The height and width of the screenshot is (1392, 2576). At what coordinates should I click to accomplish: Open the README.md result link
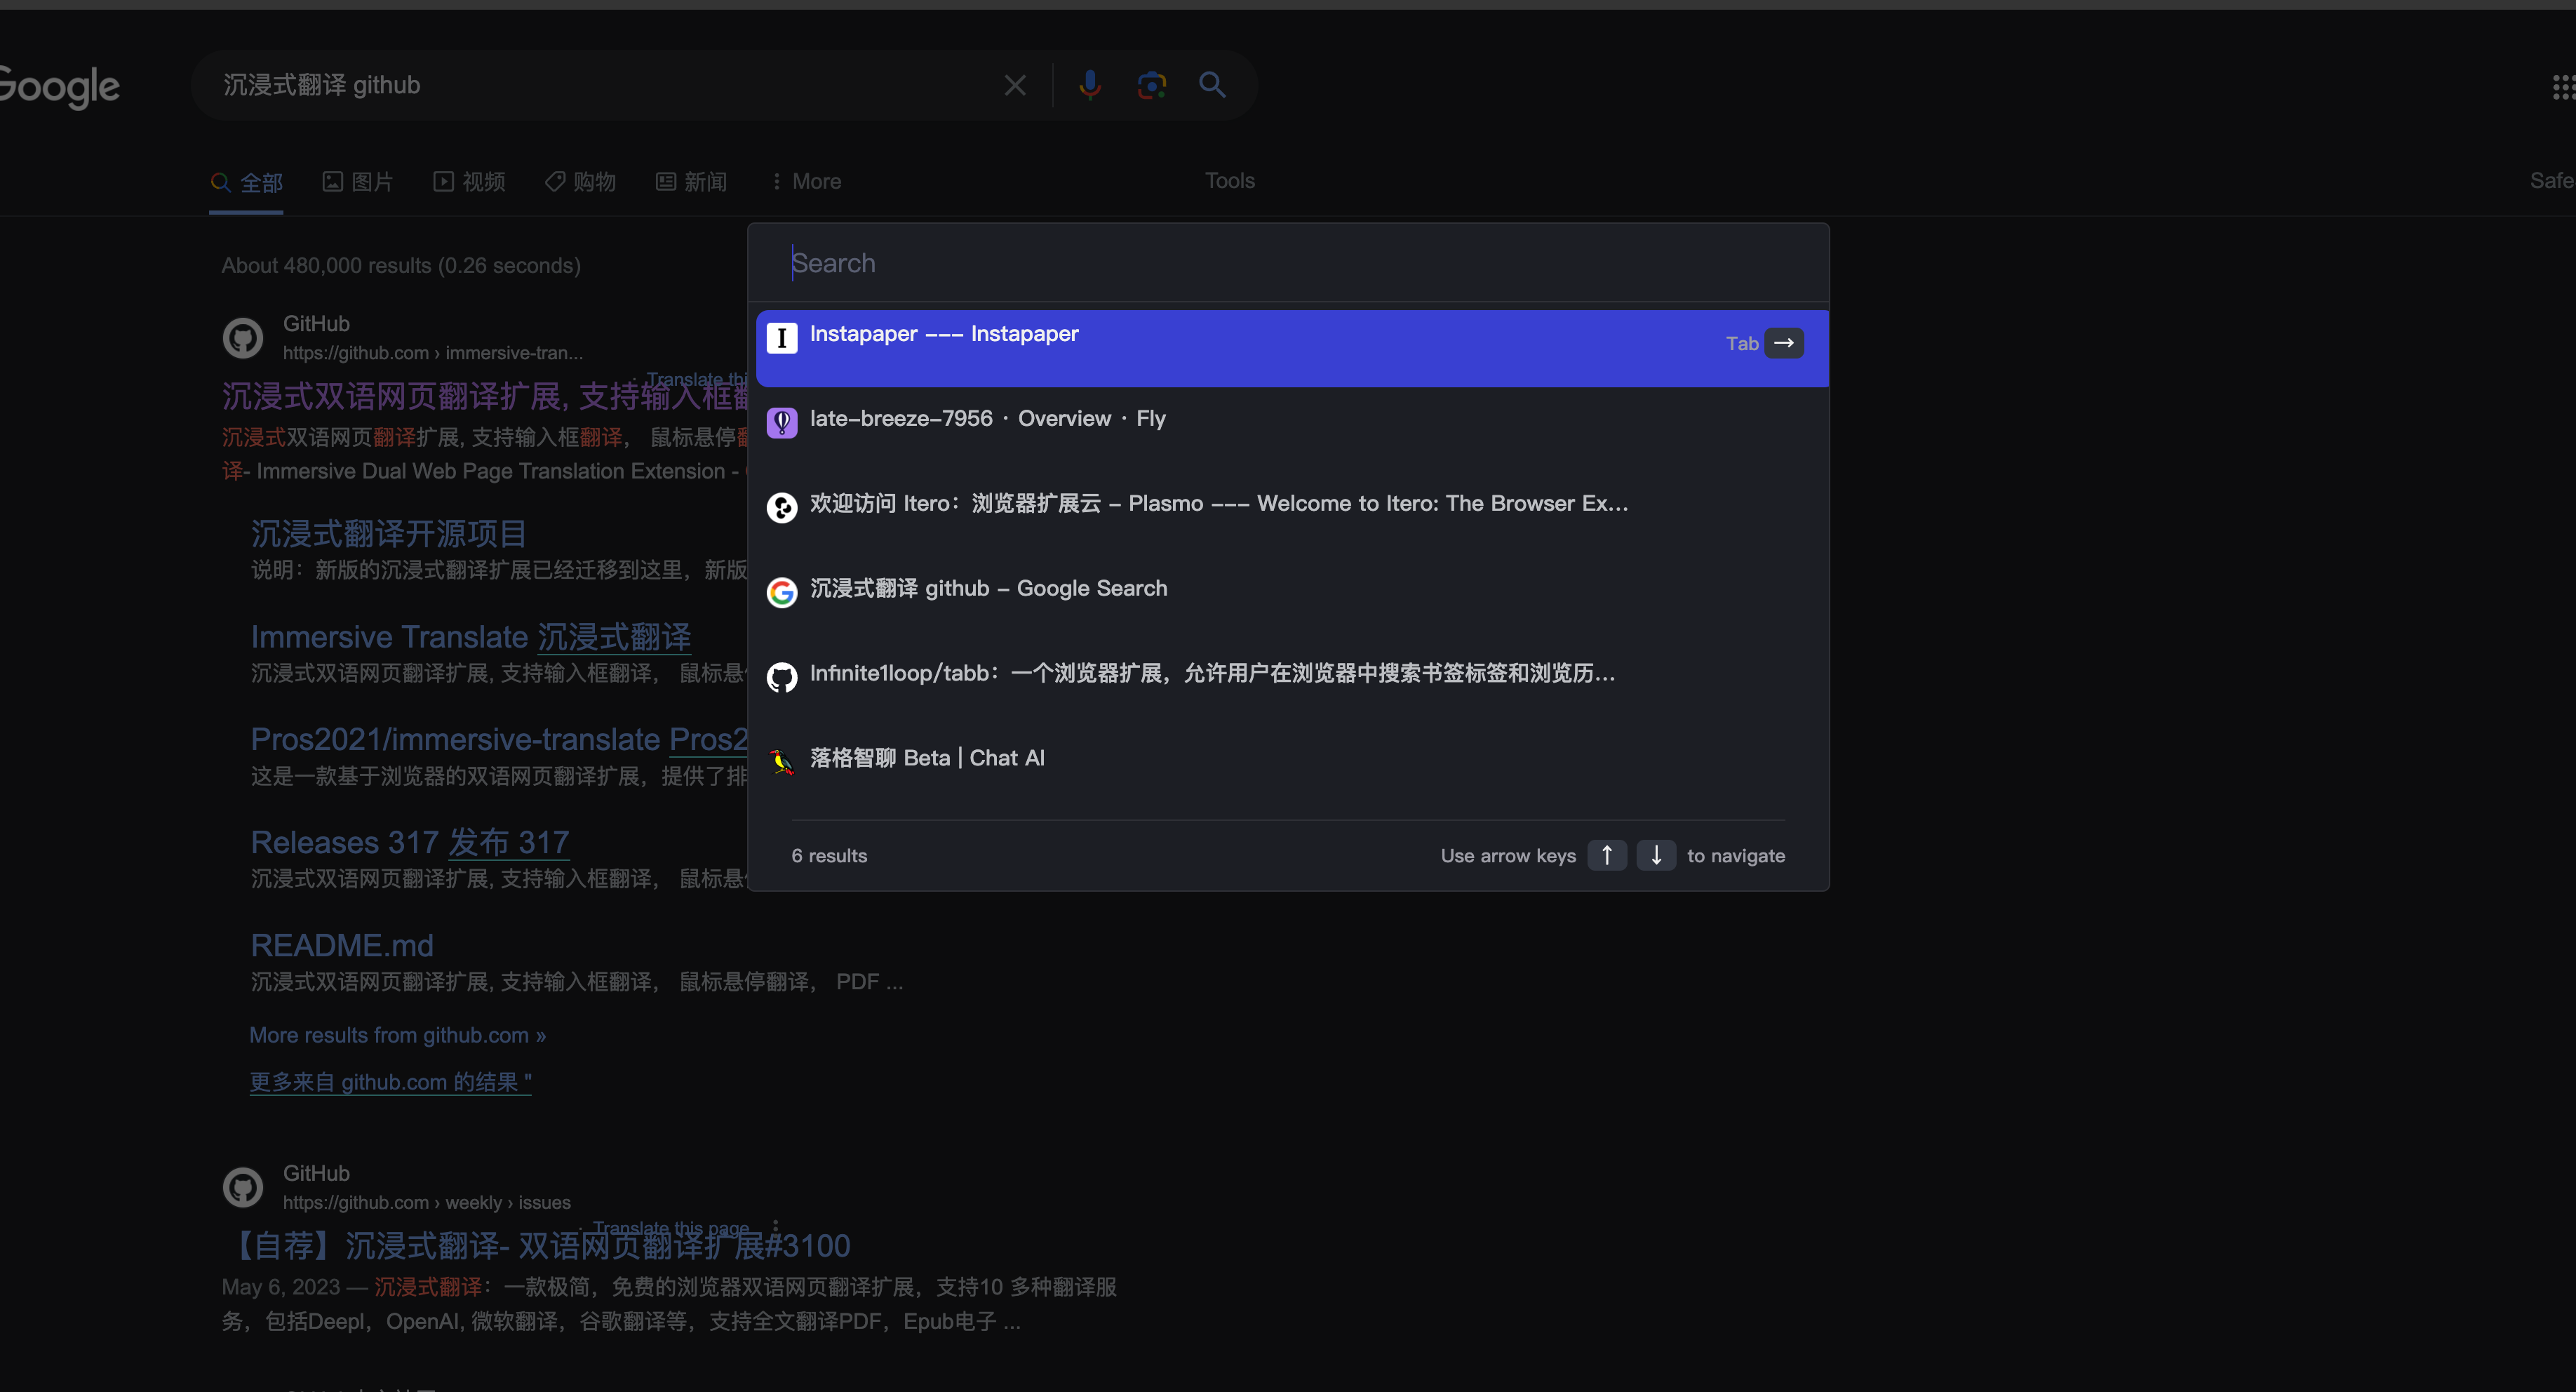pyautogui.click(x=342, y=945)
